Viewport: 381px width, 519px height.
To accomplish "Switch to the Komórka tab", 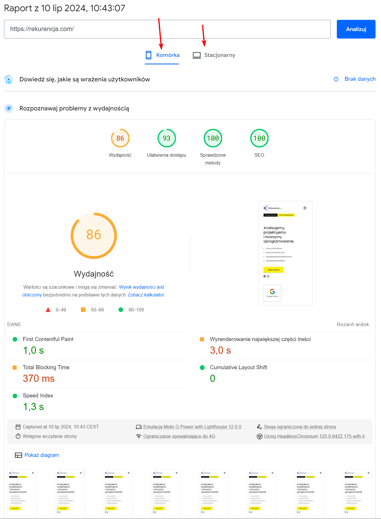I will point(162,55).
